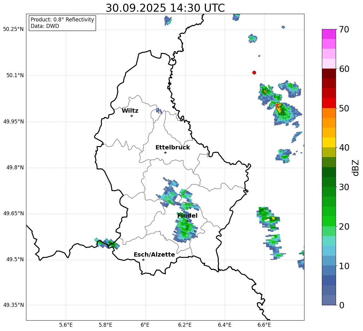Screen dimensions: 363x331
Task: Click the title "30.09.2025 14:30 UTC"
Action: (x=165, y=8)
